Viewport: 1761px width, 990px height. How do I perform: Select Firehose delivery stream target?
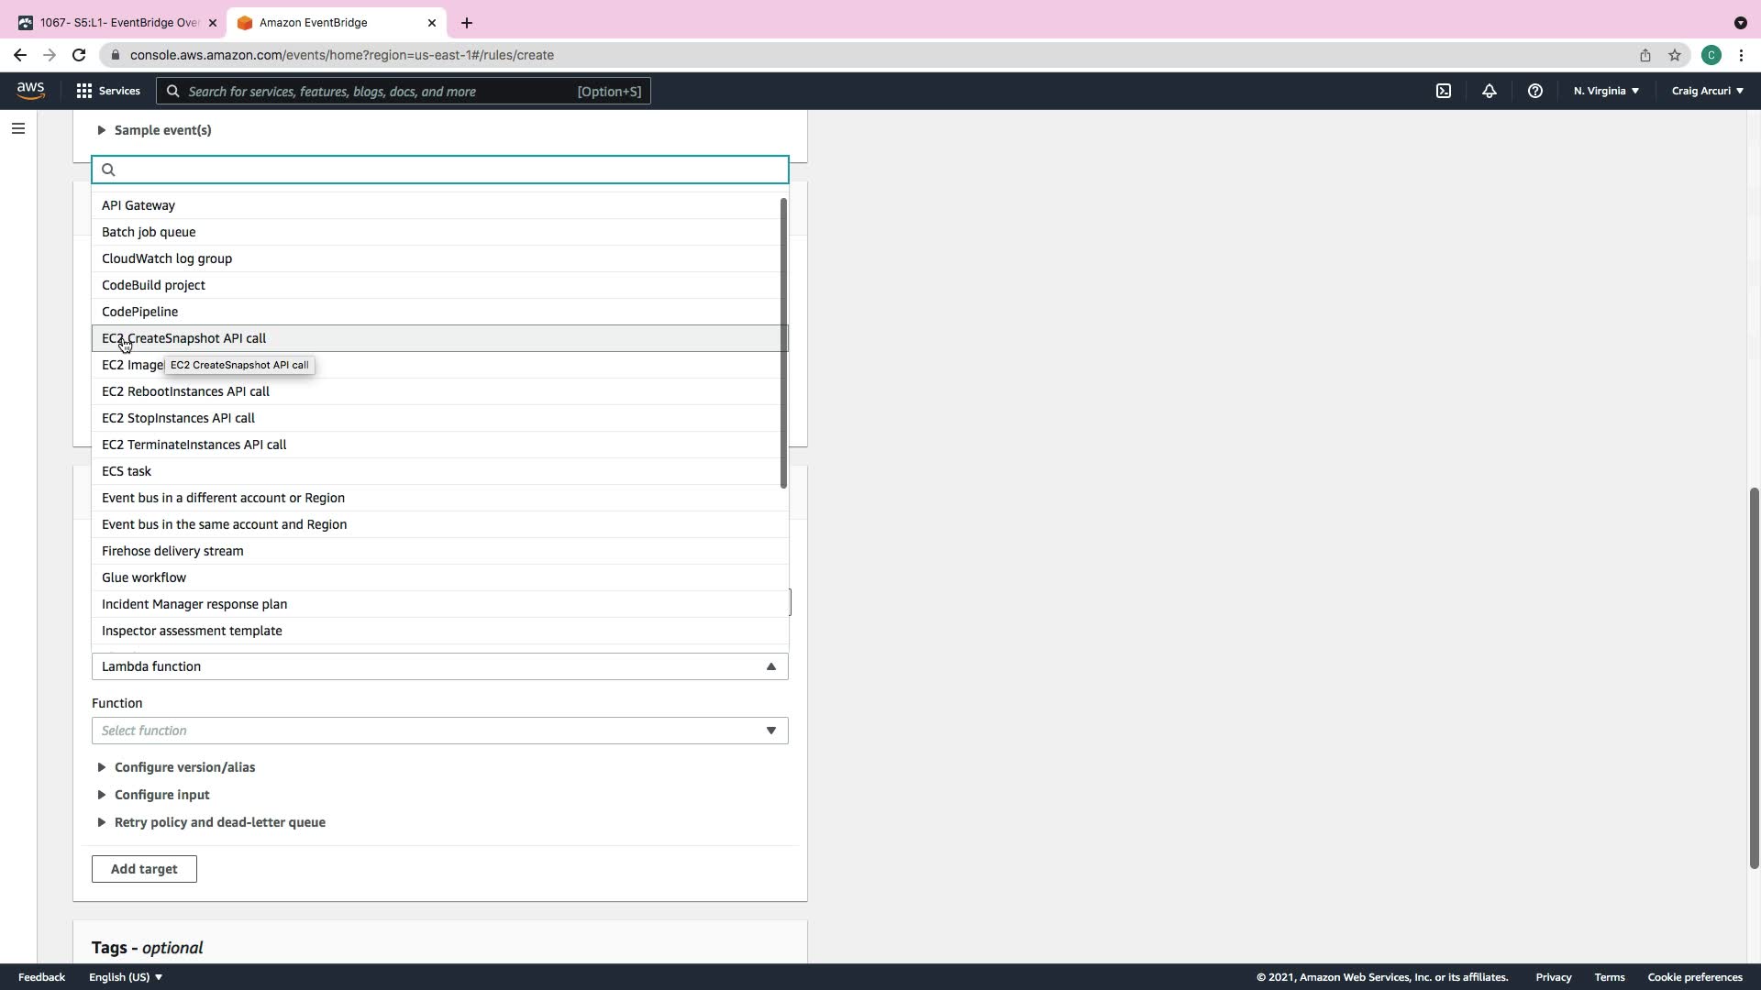172,551
